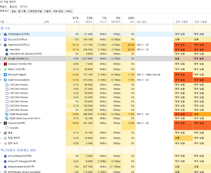Click the 캡처 도구 icon
The image size is (211, 173).
(x=5, y=143)
